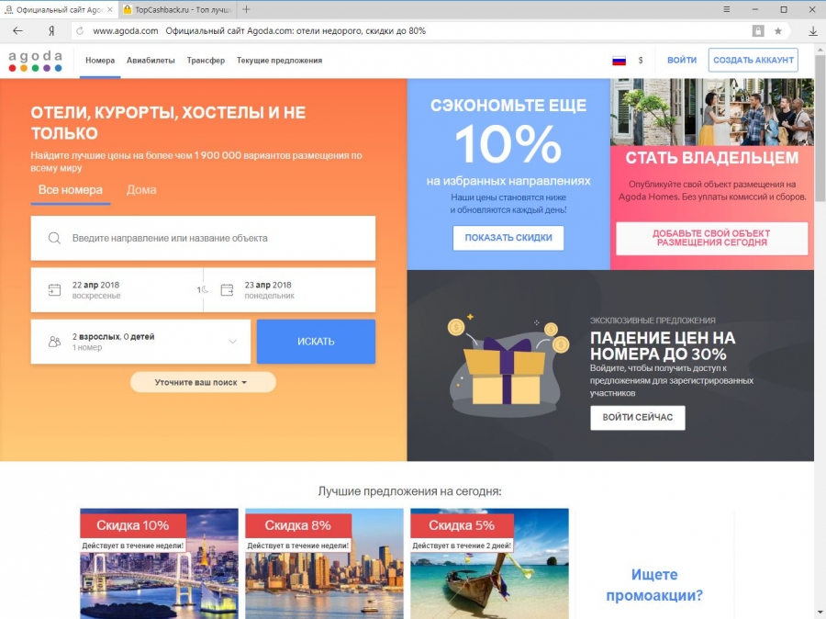Click the blue 'ИСКАТЬ' button
Screen dimensions: 826x619
pos(316,342)
